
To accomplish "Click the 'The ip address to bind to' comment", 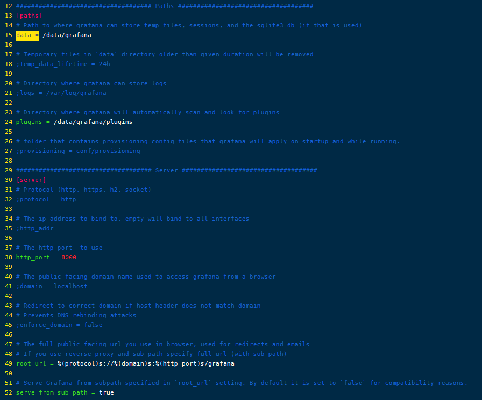I will pos(132,219).
